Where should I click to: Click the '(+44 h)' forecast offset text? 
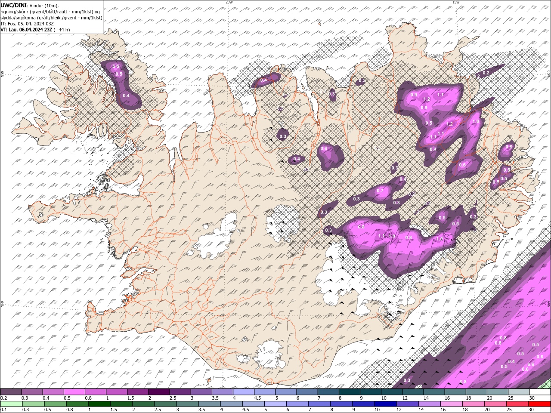click(x=62, y=30)
